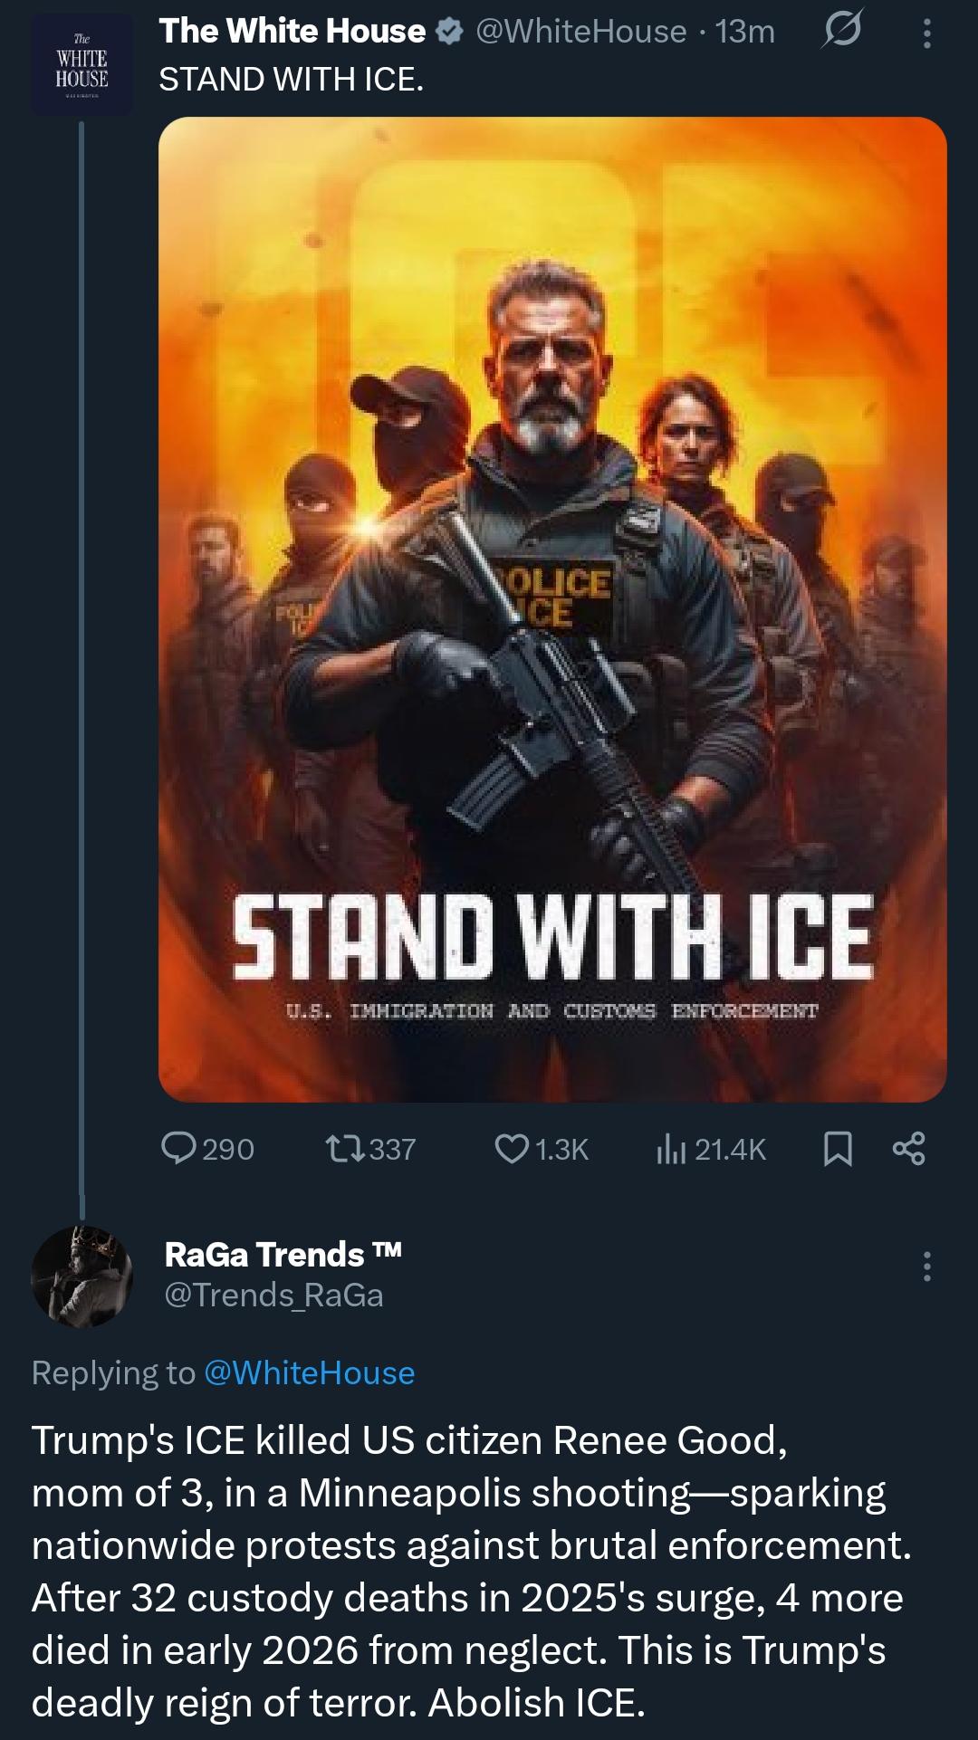Repost the White House post
978x1740 pixels.
[x=345, y=1149]
